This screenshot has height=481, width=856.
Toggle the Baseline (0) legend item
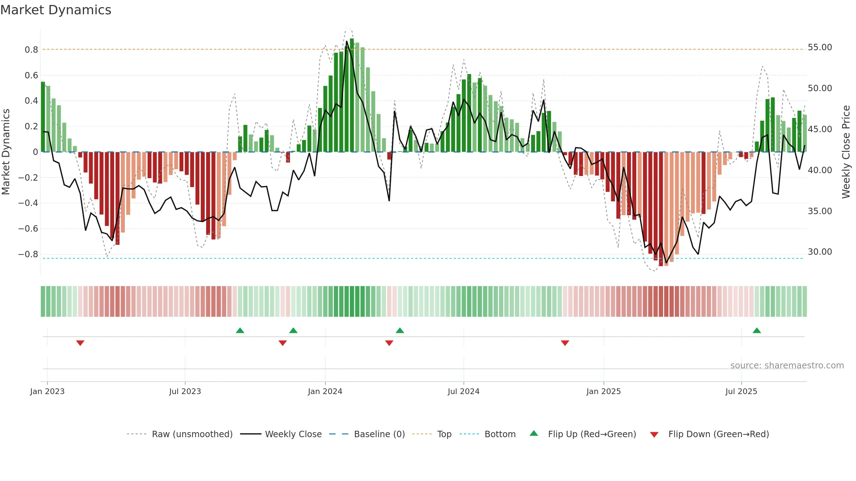click(367, 434)
